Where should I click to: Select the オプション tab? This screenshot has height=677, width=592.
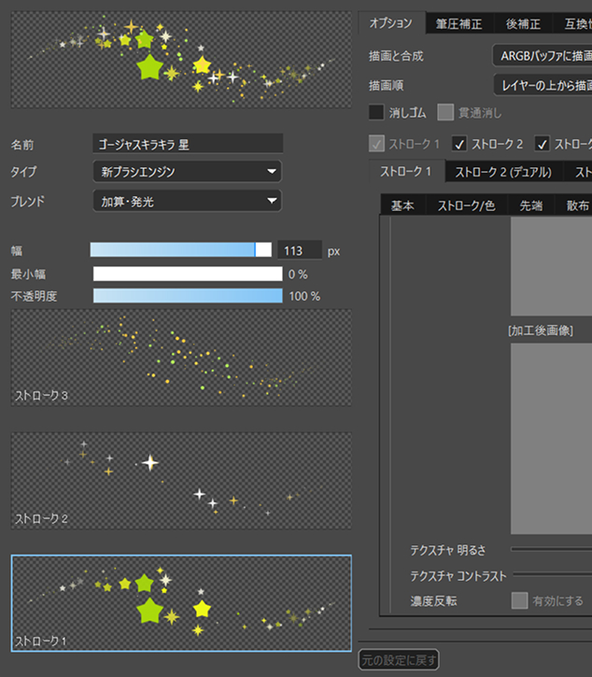[x=390, y=23]
